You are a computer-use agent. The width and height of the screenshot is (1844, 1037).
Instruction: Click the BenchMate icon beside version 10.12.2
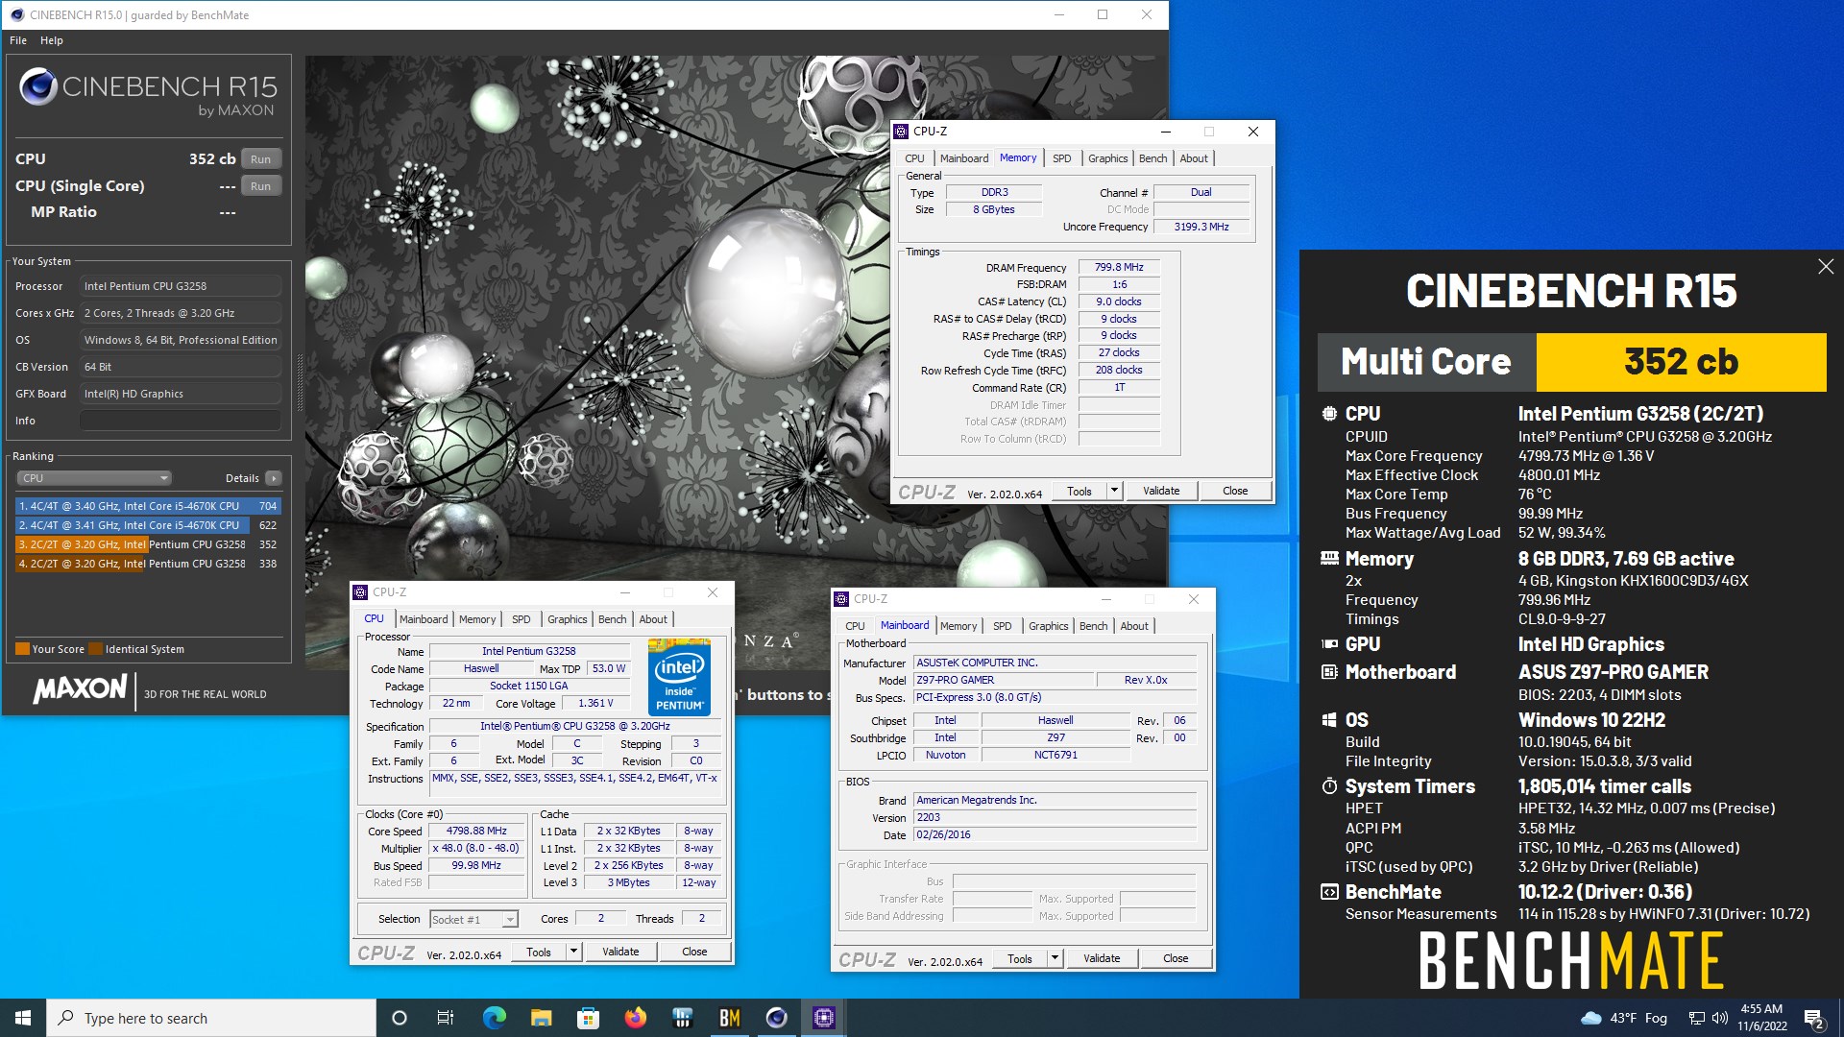1329,892
